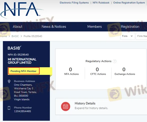The width and height of the screenshot is (147, 122).
Task: Open the Firm search type dropdown
Action: coord(128,36)
